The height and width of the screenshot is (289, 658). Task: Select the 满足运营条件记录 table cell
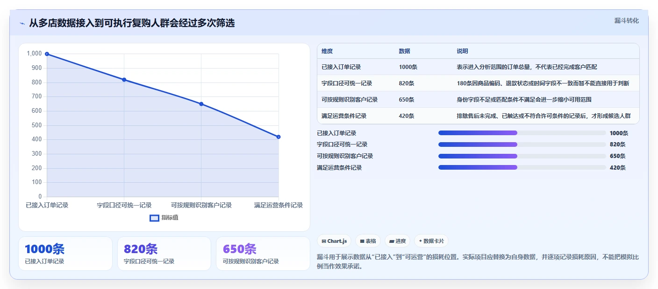344,116
